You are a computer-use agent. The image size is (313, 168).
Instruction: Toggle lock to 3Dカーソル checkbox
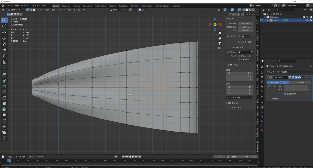click(x=239, y=56)
